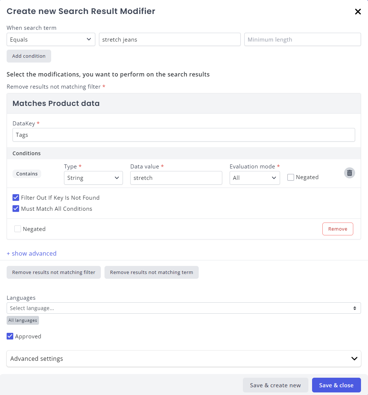368x395 pixels.
Task: Expand the Advanced settings section
Action: point(184,359)
